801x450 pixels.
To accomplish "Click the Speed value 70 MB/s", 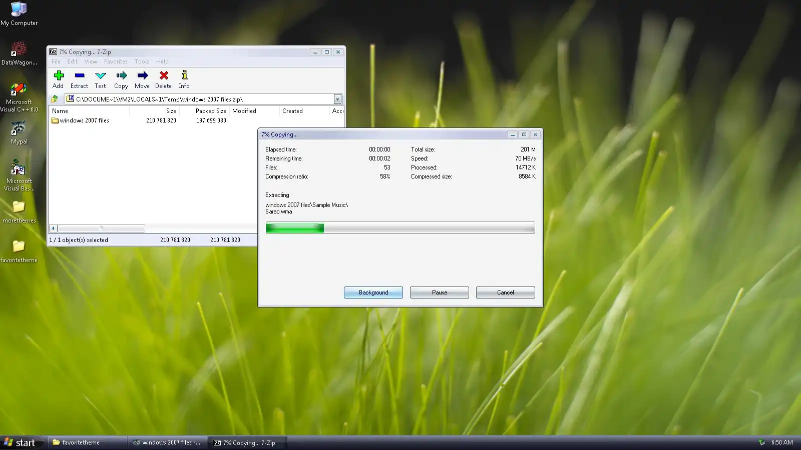I will click(x=525, y=158).
